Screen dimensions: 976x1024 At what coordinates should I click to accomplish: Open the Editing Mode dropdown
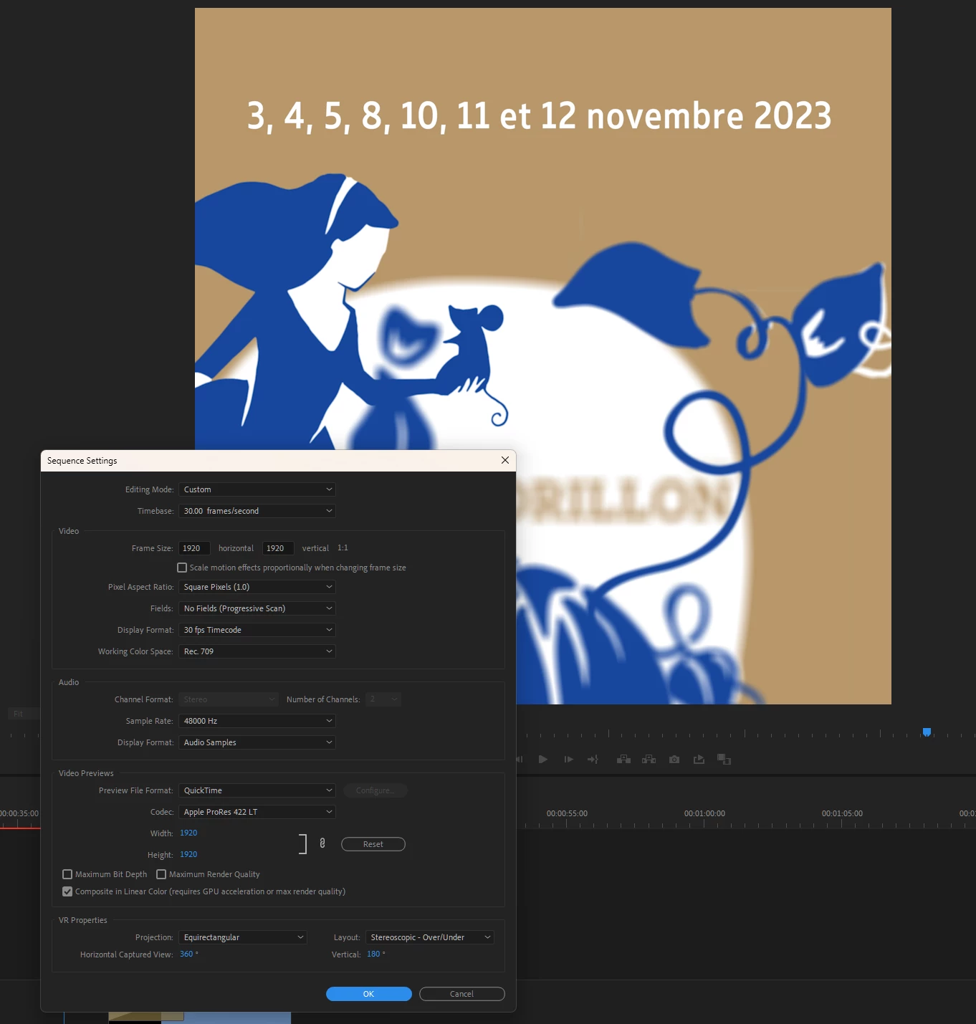click(x=257, y=489)
